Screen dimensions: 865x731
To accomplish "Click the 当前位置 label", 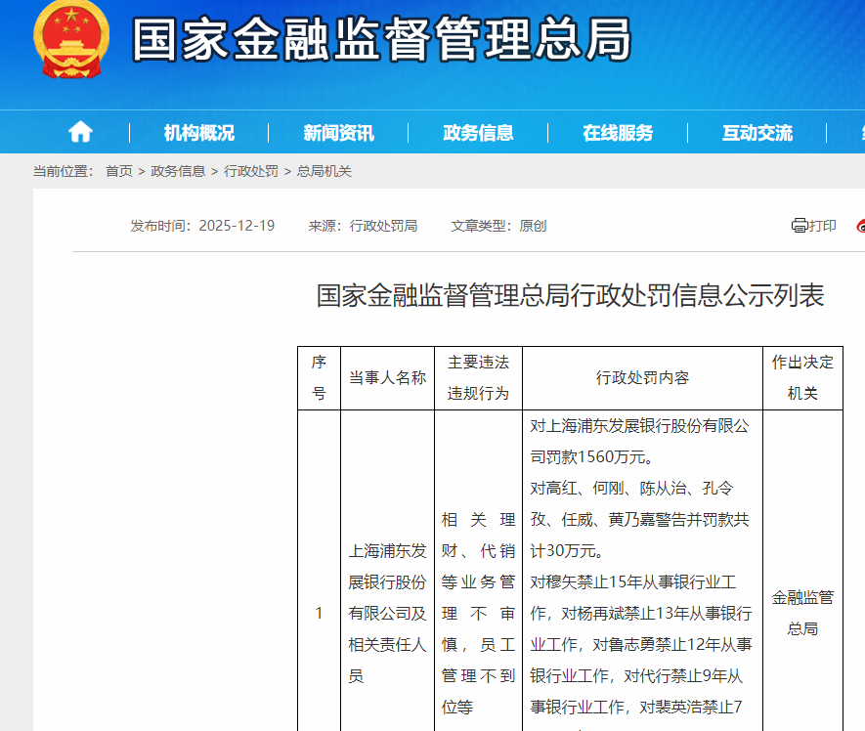I will [63, 171].
